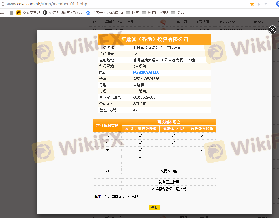Viewport: 279px width, 218px height.
Task: Click the fax number (852) 26821386
Action: (146, 79)
